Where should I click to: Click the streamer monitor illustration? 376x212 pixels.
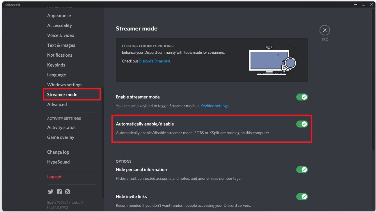(269, 61)
